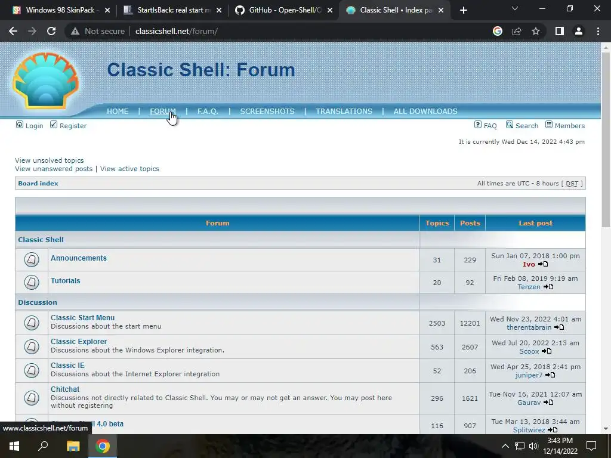This screenshot has width=611, height=458.
Task: Open SCREENSHOTS in site navigation
Action: click(267, 112)
